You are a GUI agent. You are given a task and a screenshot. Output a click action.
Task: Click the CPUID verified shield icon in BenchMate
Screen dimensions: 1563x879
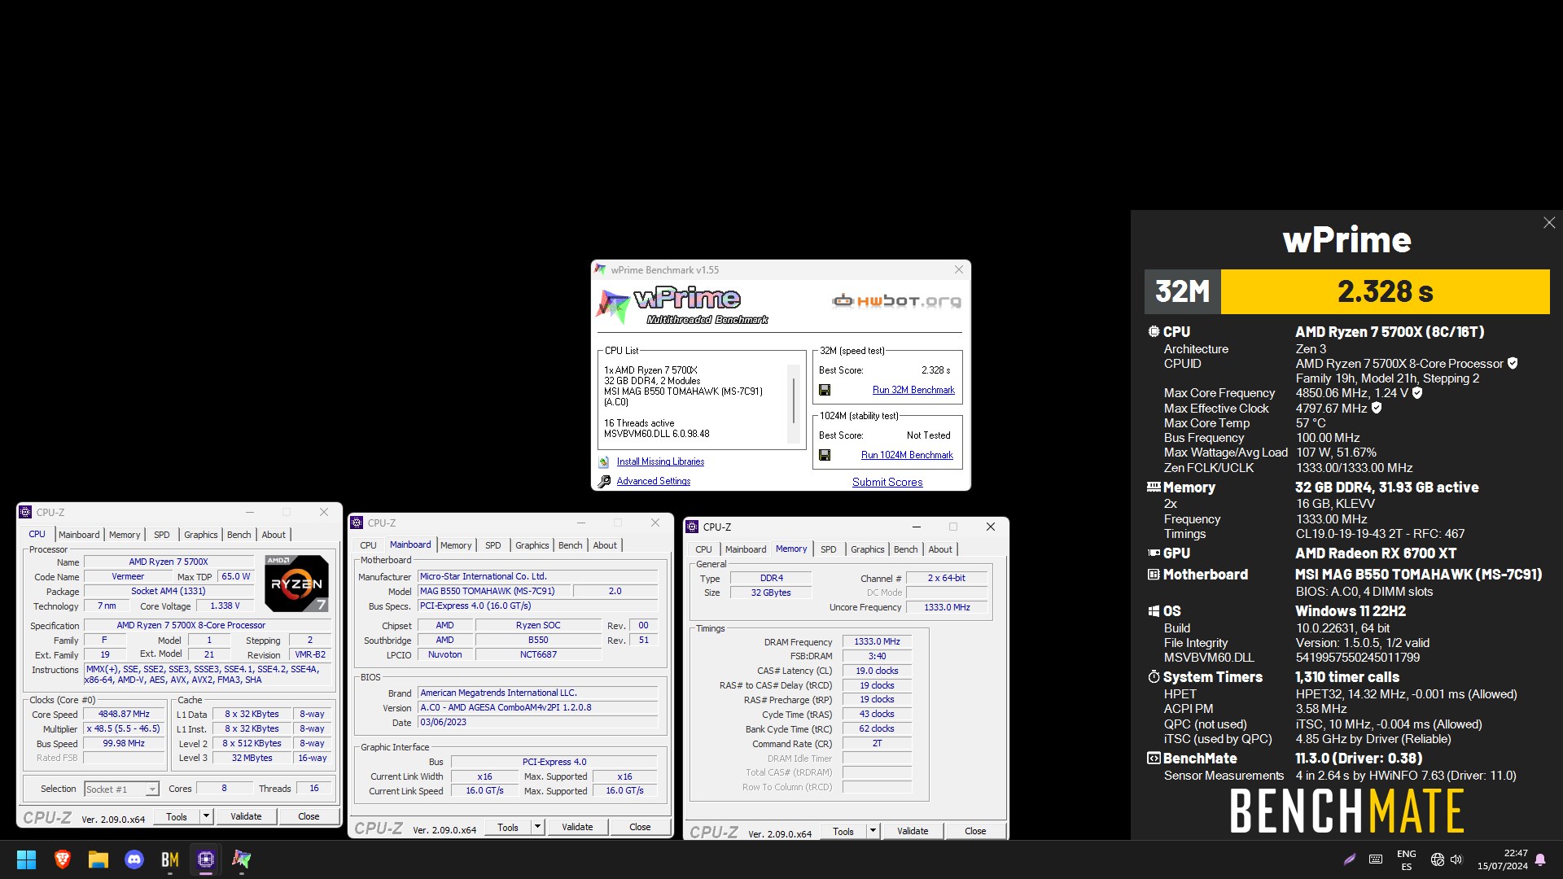(x=1513, y=364)
